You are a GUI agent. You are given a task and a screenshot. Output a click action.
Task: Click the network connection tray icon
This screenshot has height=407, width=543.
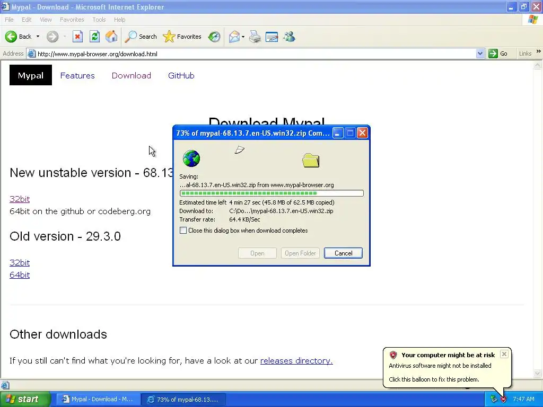click(x=494, y=399)
